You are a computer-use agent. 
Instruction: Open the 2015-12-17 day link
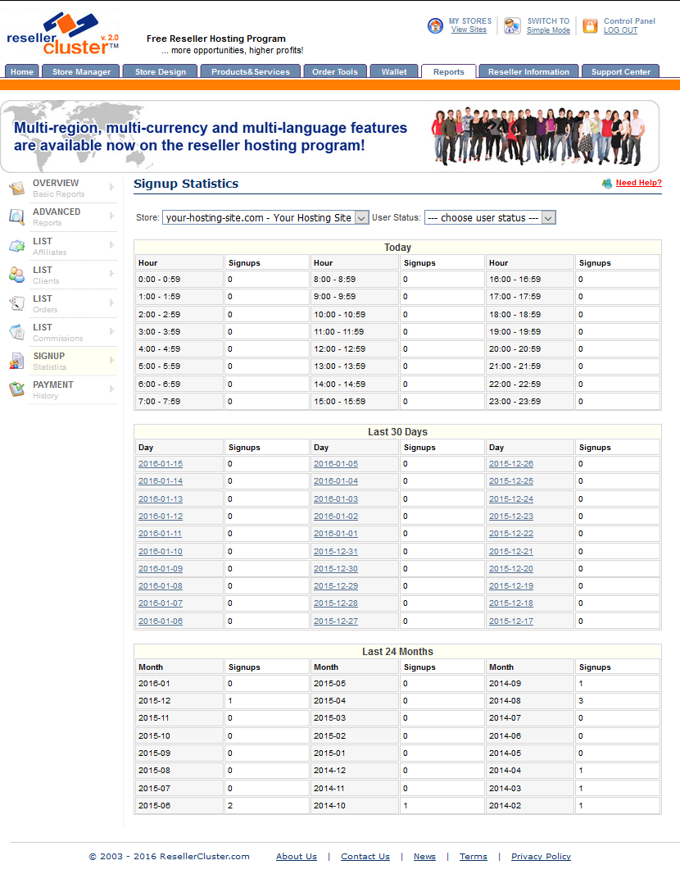coord(511,621)
